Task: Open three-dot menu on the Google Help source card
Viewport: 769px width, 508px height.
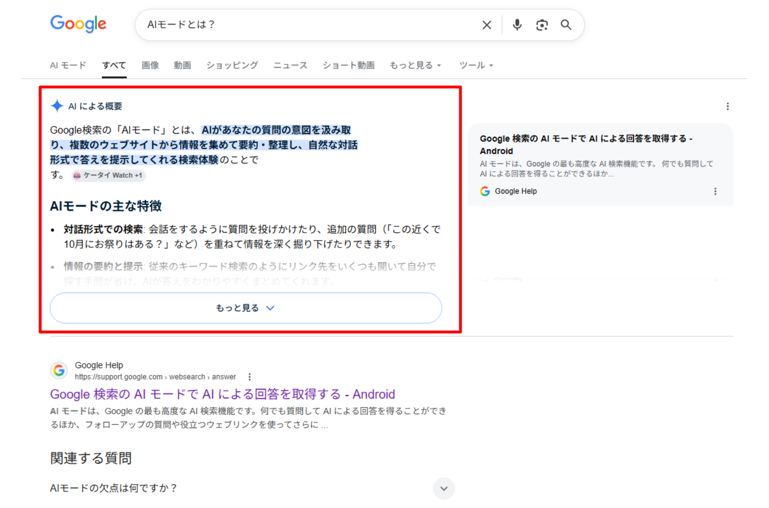Action: [x=715, y=191]
